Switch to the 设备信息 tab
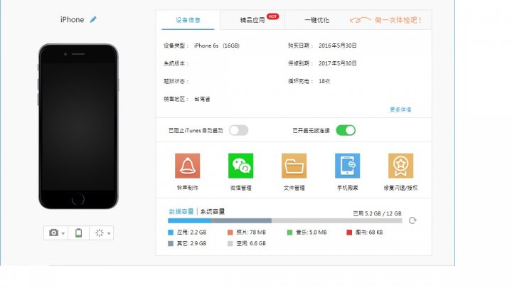The width and height of the screenshot is (512, 288). [188, 20]
